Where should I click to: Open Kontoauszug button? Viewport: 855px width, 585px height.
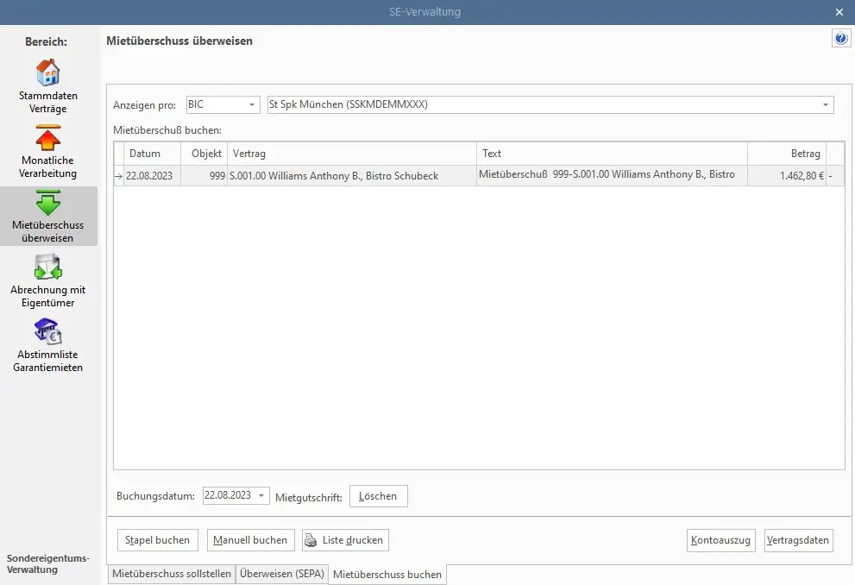[721, 540]
